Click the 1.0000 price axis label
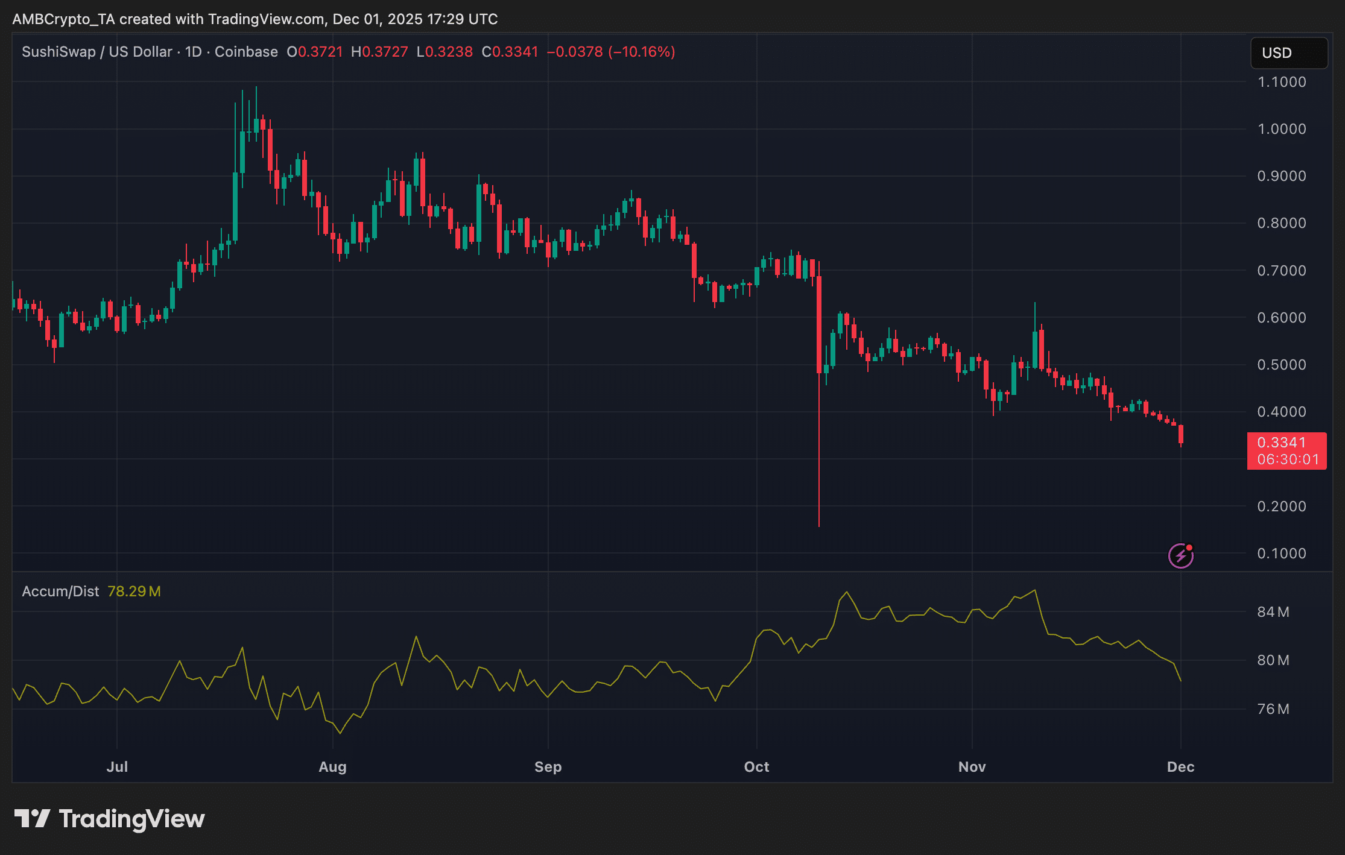The height and width of the screenshot is (855, 1345). (x=1281, y=129)
